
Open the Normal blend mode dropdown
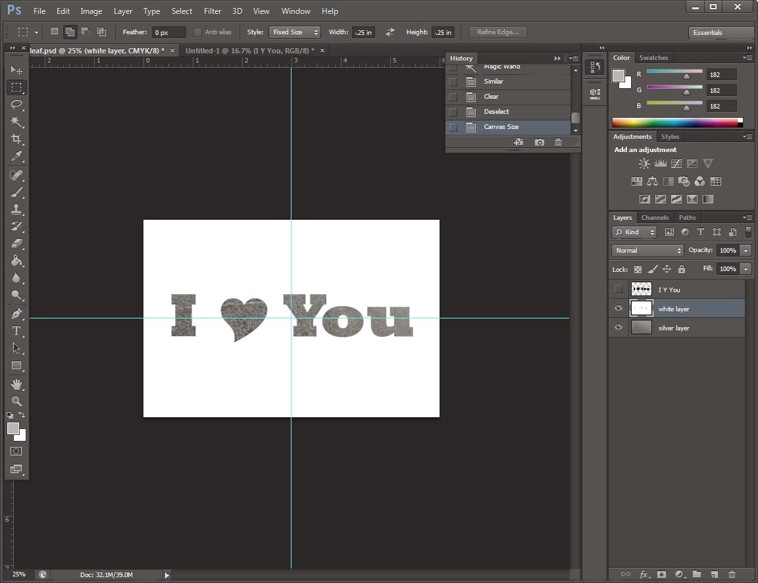pyautogui.click(x=647, y=251)
